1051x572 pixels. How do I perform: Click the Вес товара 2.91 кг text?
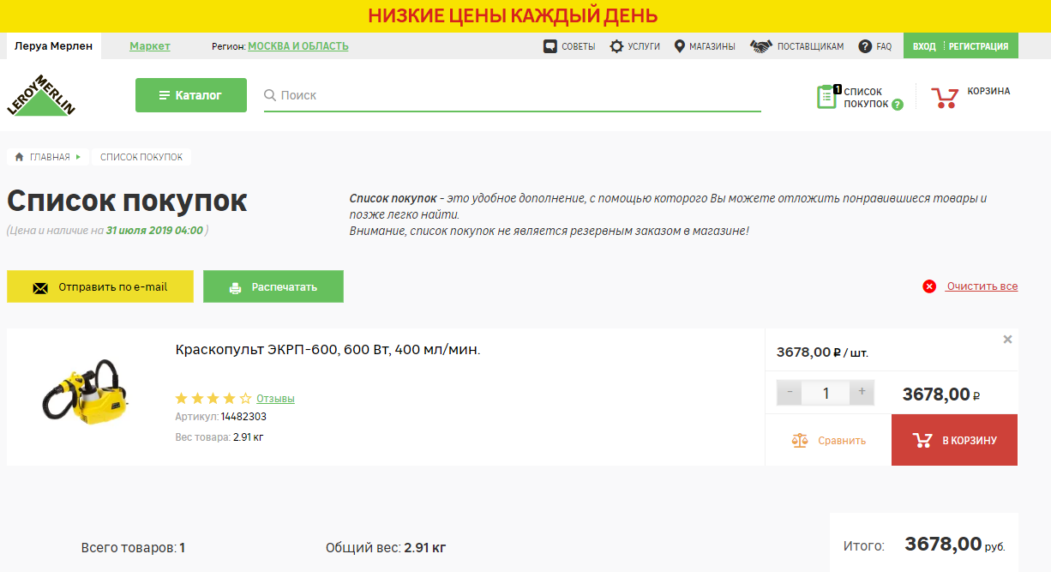click(219, 437)
